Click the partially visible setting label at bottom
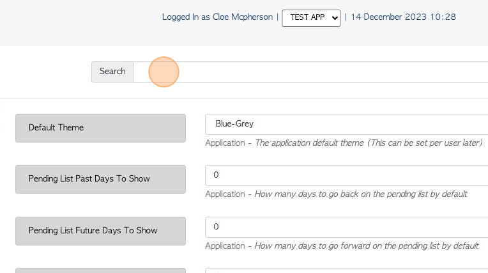Screen dimensions: 488x273 (x=100, y=270)
